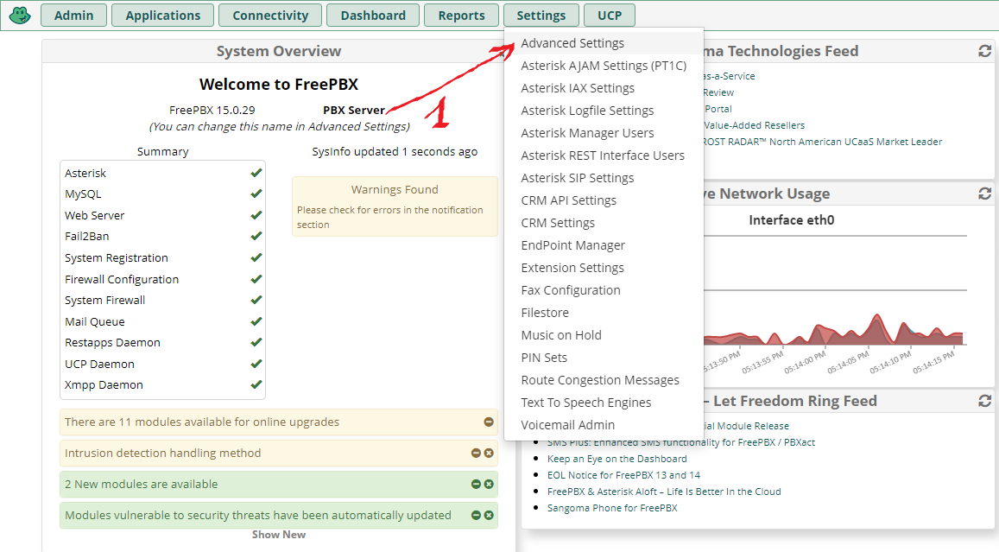Click the System Registration status checkmark
Viewport: 999px width, 552px height.
point(256,257)
